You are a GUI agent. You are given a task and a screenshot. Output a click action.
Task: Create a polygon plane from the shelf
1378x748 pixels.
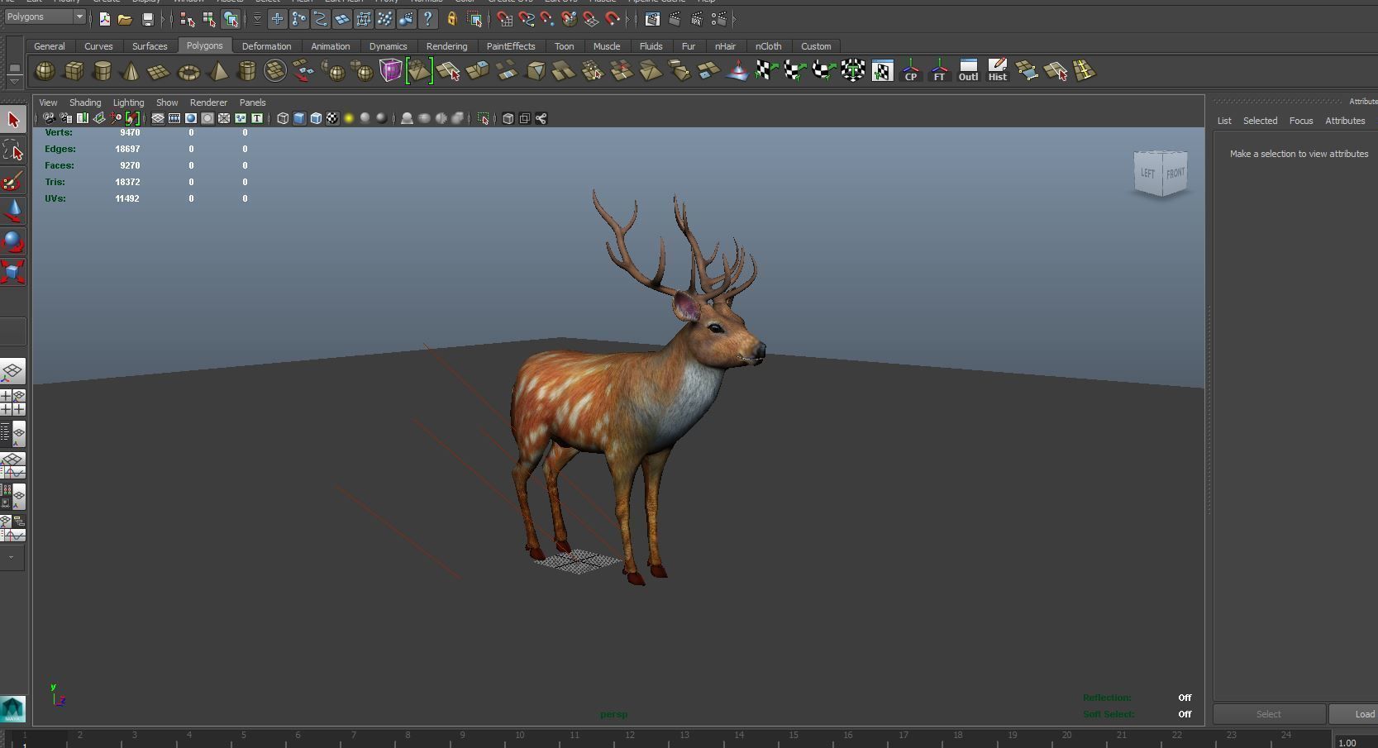coord(159,71)
